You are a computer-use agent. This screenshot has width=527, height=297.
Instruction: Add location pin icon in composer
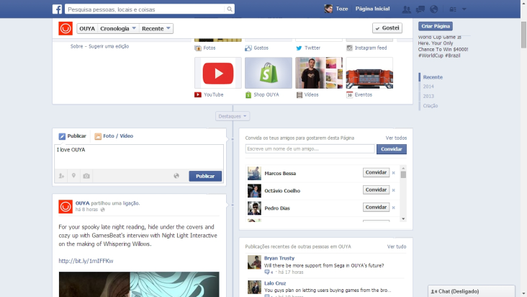(73, 176)
